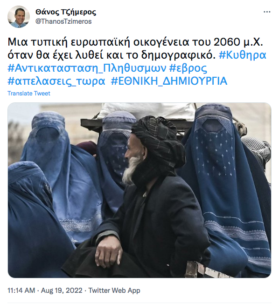Click the 11:14 AM timestamp

pyautogui.click(x=21, y=290)
